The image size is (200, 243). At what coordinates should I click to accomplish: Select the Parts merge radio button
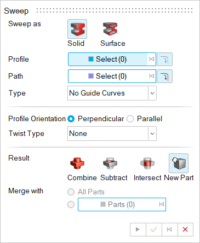click(71, 204)
